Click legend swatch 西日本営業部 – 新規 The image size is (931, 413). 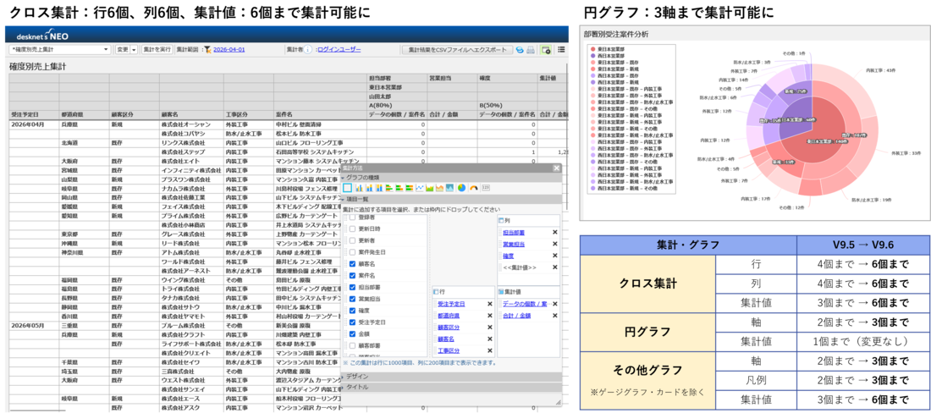[x=592, y=82]
